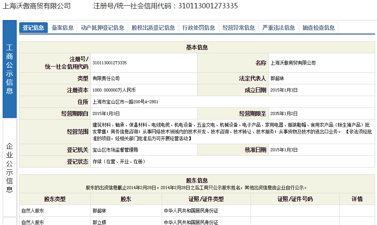Select the 工商公示信息 sidebar section
377x225 pixels.
(9, 69)
